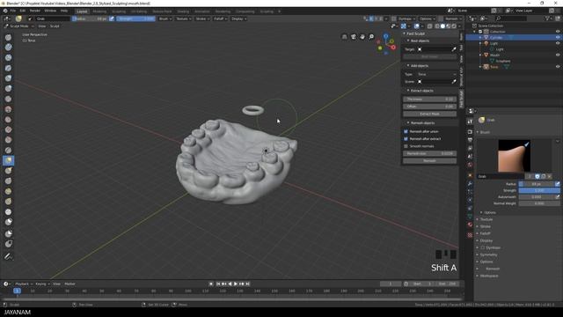Click the Remesh button in Fast Sculpt
Screen dimensions: 563x317
429,160
